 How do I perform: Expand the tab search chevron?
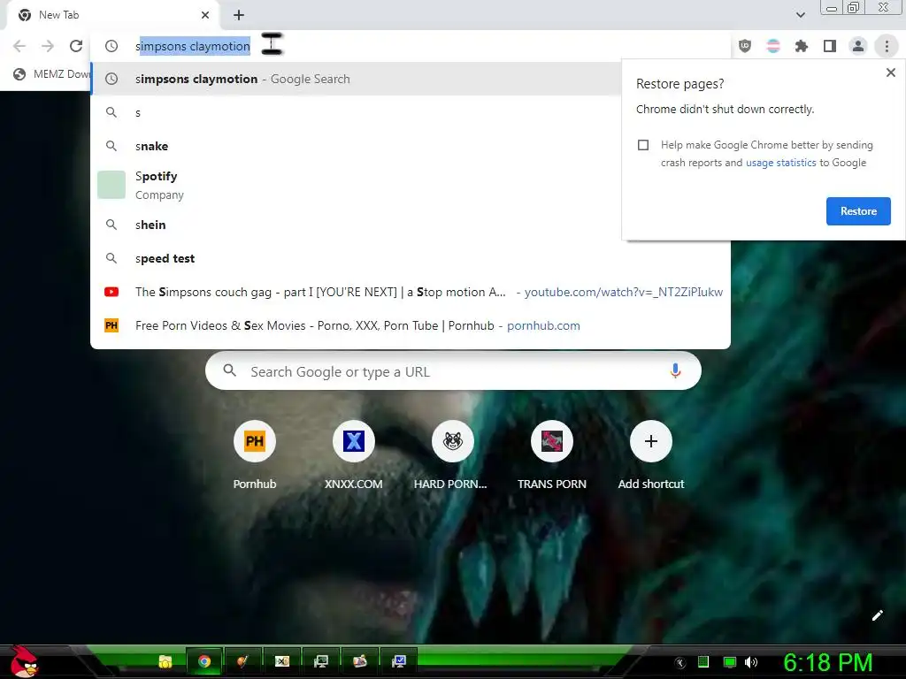(800, 15)
